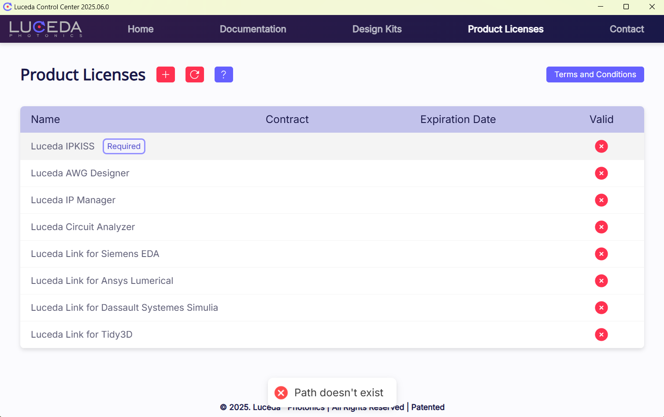The image size is (664, 417).
Task: Click the Product Licenses page heading
Action: (83, 75)
